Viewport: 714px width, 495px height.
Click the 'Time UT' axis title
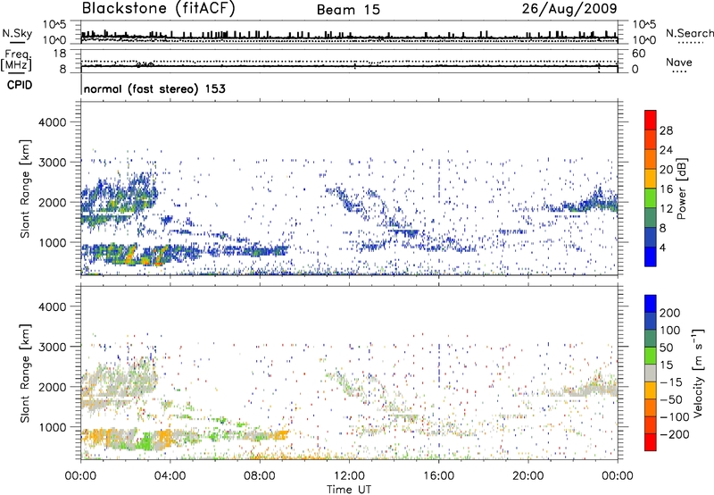click(349, 490)
